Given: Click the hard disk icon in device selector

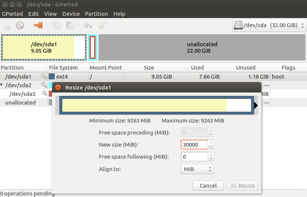Looking at the screenshot, I should [238, 25].
